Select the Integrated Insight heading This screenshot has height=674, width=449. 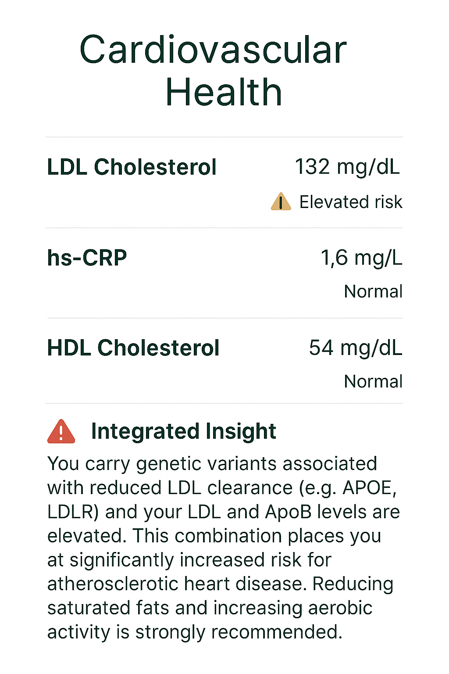(183, 431)
